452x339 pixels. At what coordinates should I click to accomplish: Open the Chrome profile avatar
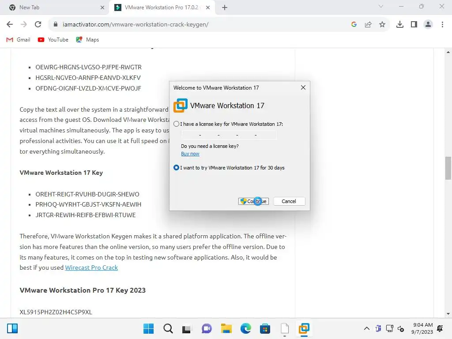click(x=428, y=25)
